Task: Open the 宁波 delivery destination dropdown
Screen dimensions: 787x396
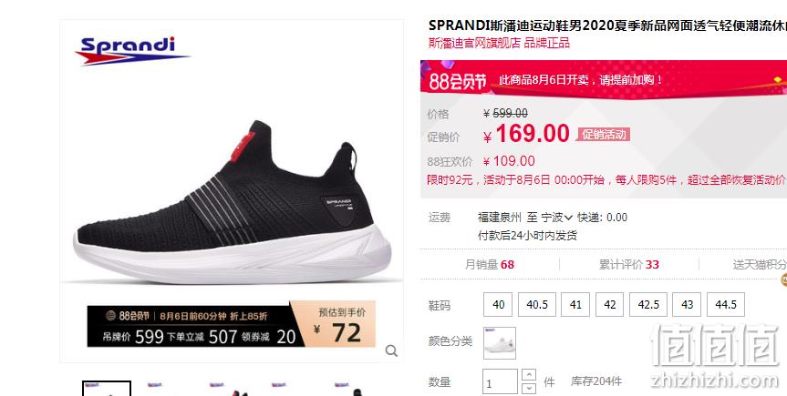Action: point(556,218)
